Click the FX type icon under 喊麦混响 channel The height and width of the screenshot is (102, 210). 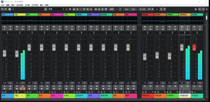click(155, 92)
